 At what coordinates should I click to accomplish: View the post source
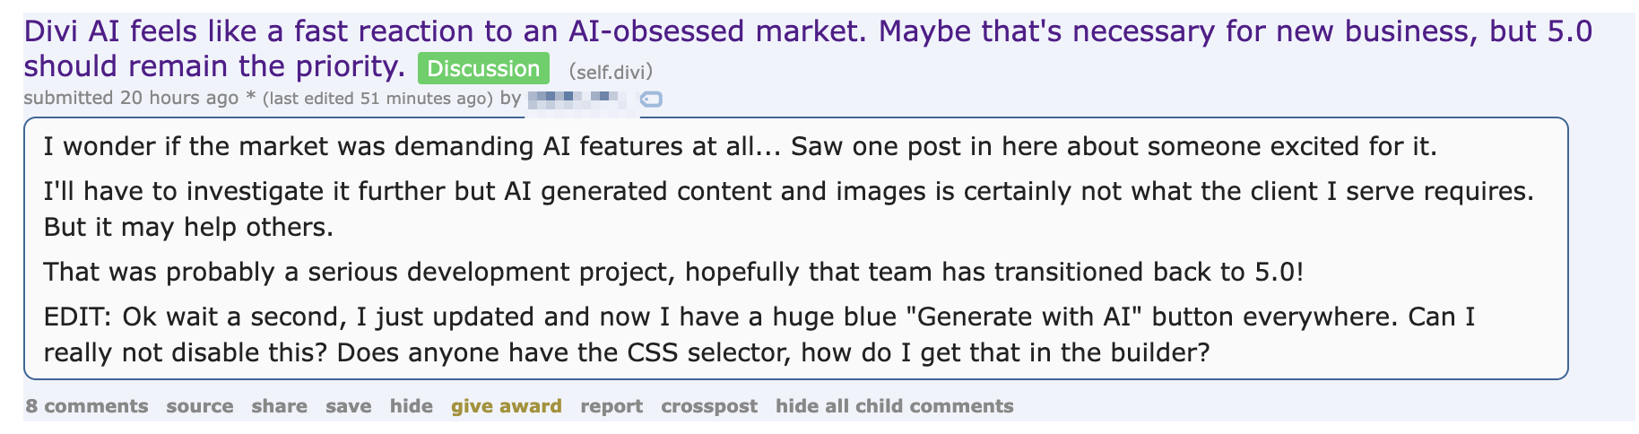pos(200,406)
